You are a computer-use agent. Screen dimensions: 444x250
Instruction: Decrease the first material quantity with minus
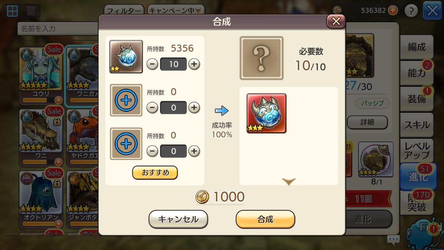coord(152,64)
